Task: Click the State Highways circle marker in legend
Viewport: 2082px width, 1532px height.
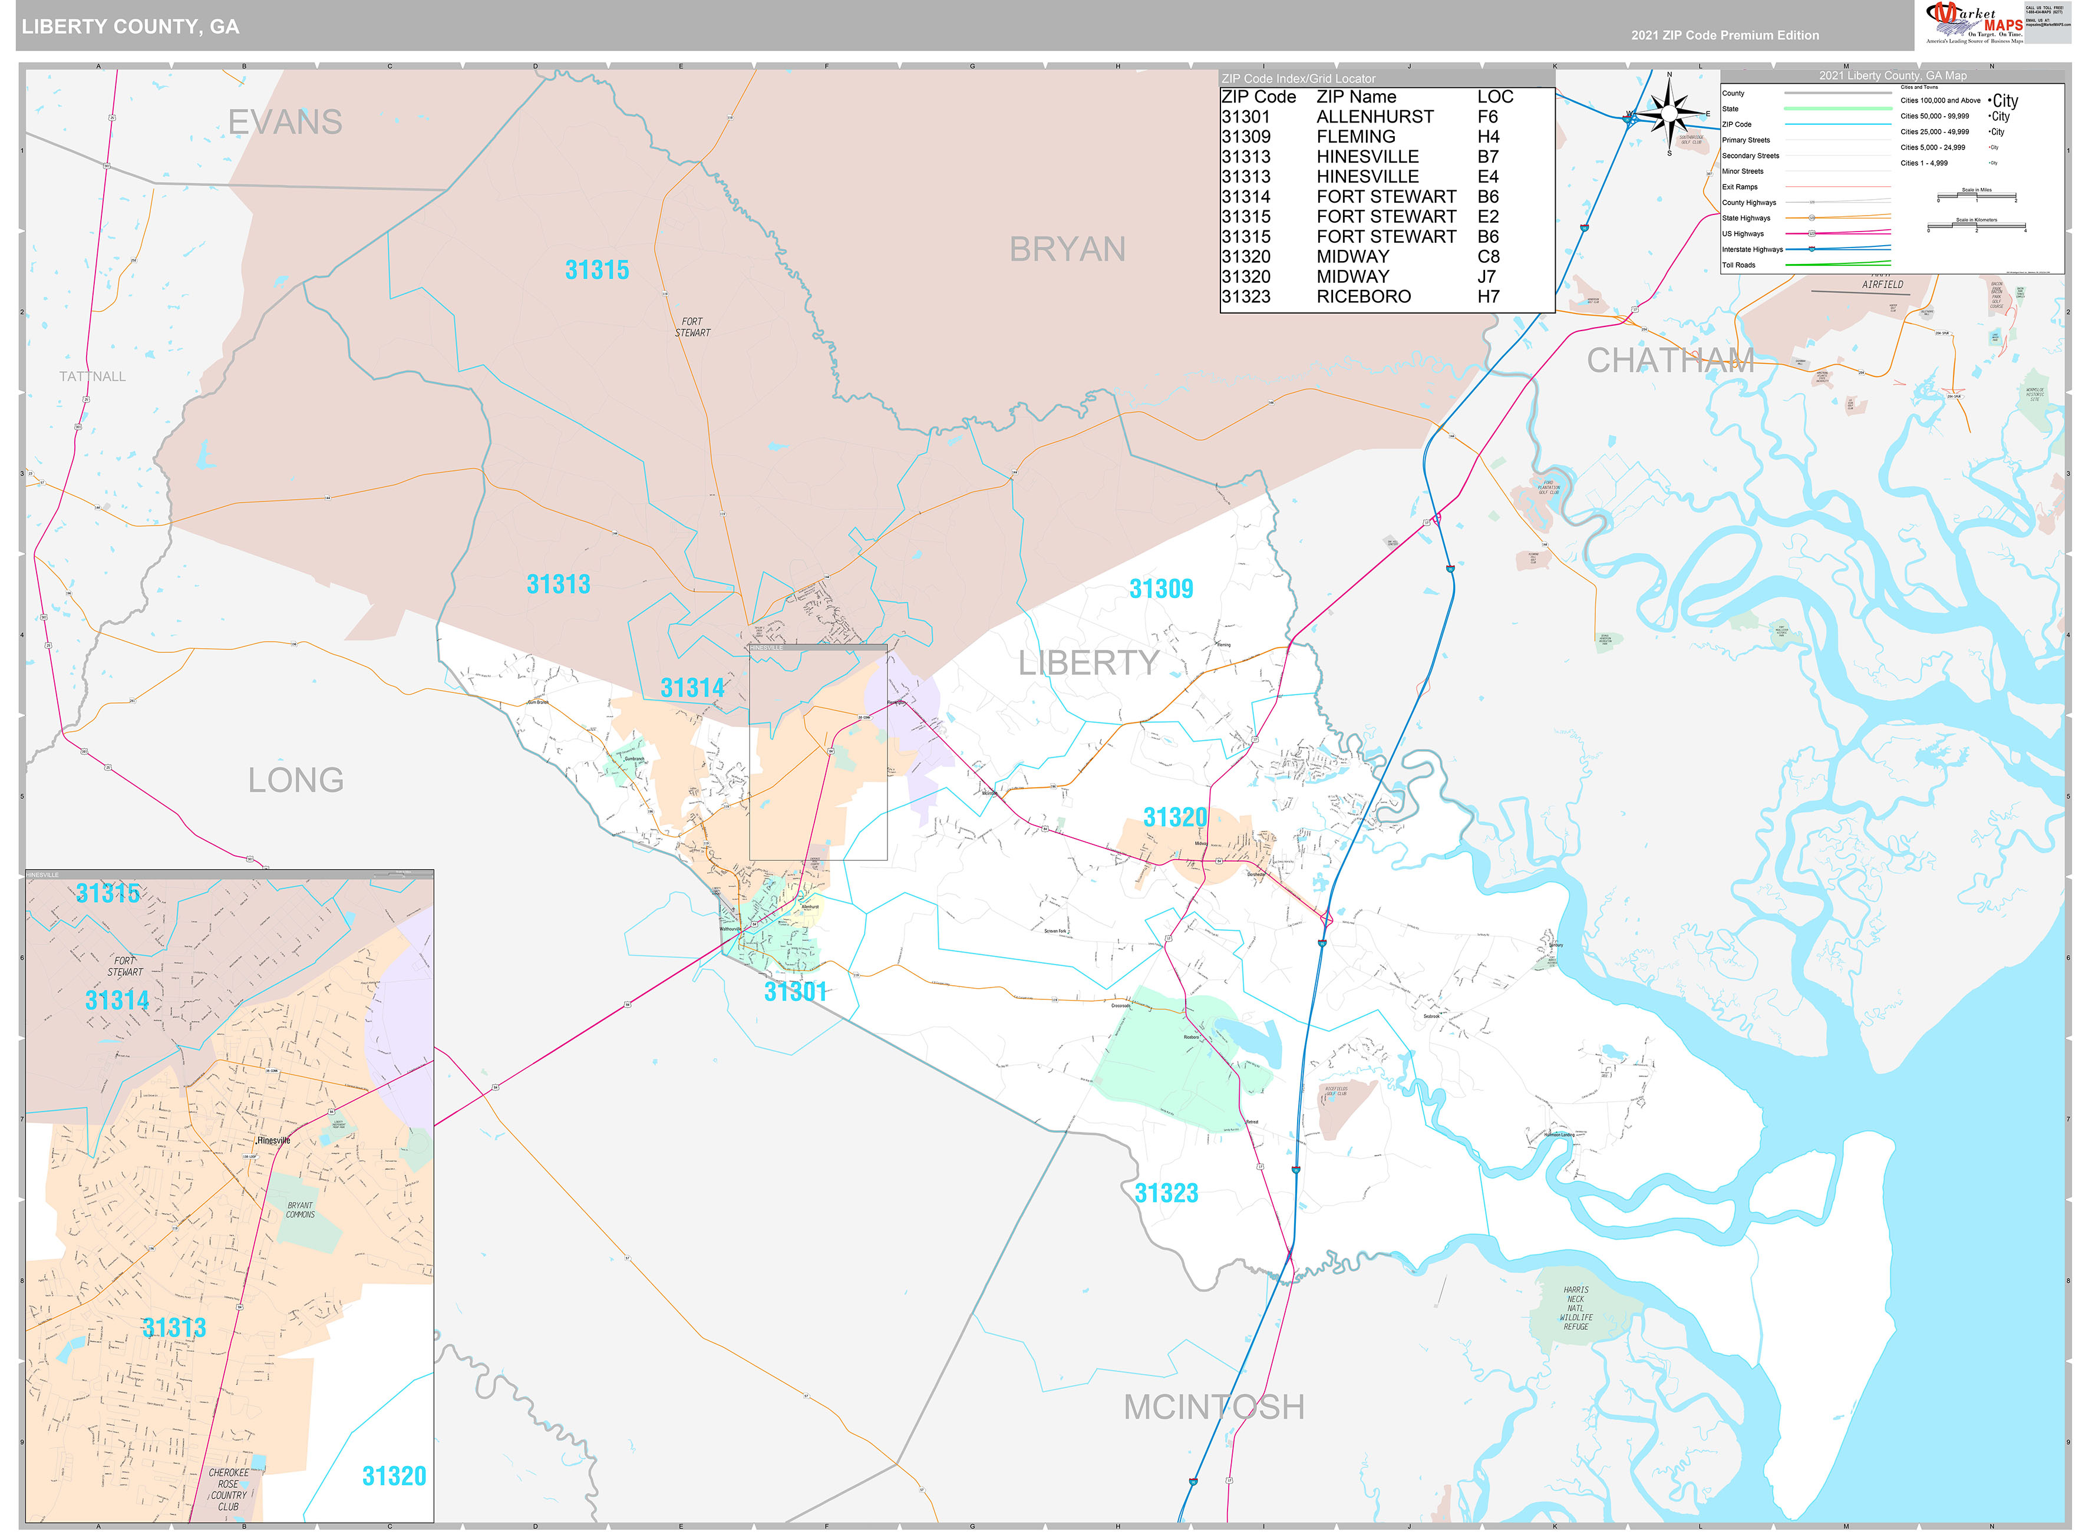Action: (1811, 218)
